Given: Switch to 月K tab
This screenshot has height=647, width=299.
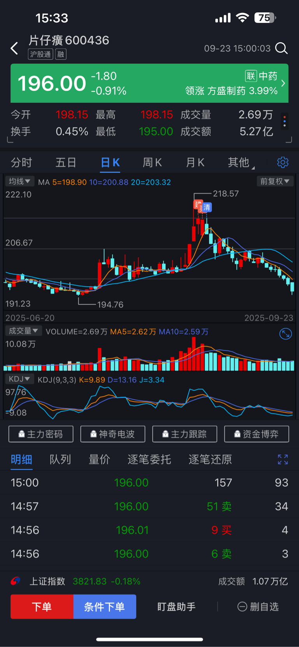Looking at the screenshot, I should click(x=195, y=162).
